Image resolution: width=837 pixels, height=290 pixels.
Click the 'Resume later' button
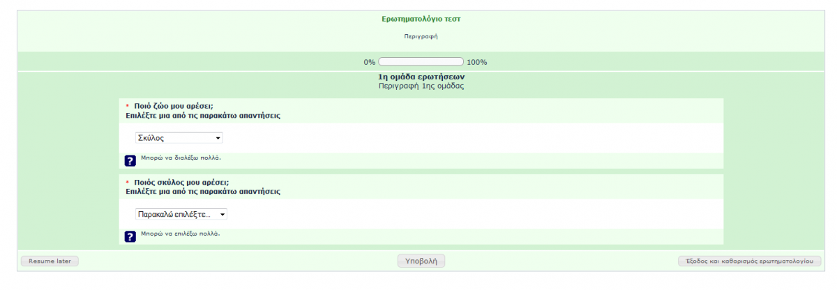pos(50,261)
